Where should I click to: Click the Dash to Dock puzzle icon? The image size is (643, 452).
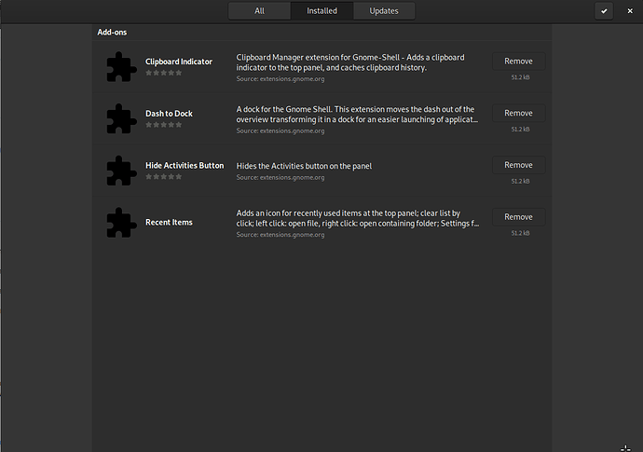click(x=121, y=119)
